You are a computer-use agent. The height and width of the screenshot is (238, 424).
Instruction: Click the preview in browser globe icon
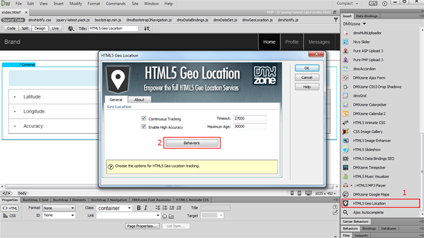70,29
